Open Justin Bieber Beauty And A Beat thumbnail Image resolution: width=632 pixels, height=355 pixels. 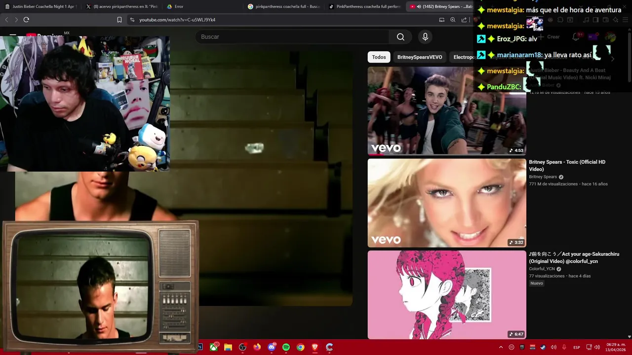click(x=447, y=111)
